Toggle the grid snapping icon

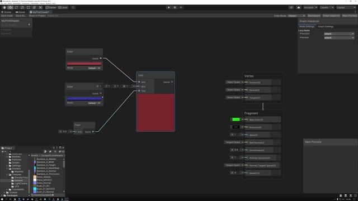(x=73, y=7)
